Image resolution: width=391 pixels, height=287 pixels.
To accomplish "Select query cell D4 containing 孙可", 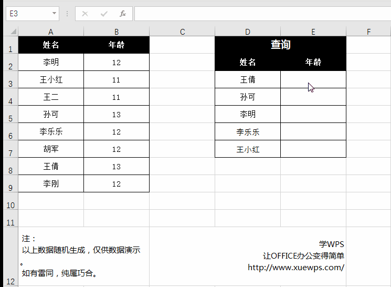I will (x=248, y=97).
